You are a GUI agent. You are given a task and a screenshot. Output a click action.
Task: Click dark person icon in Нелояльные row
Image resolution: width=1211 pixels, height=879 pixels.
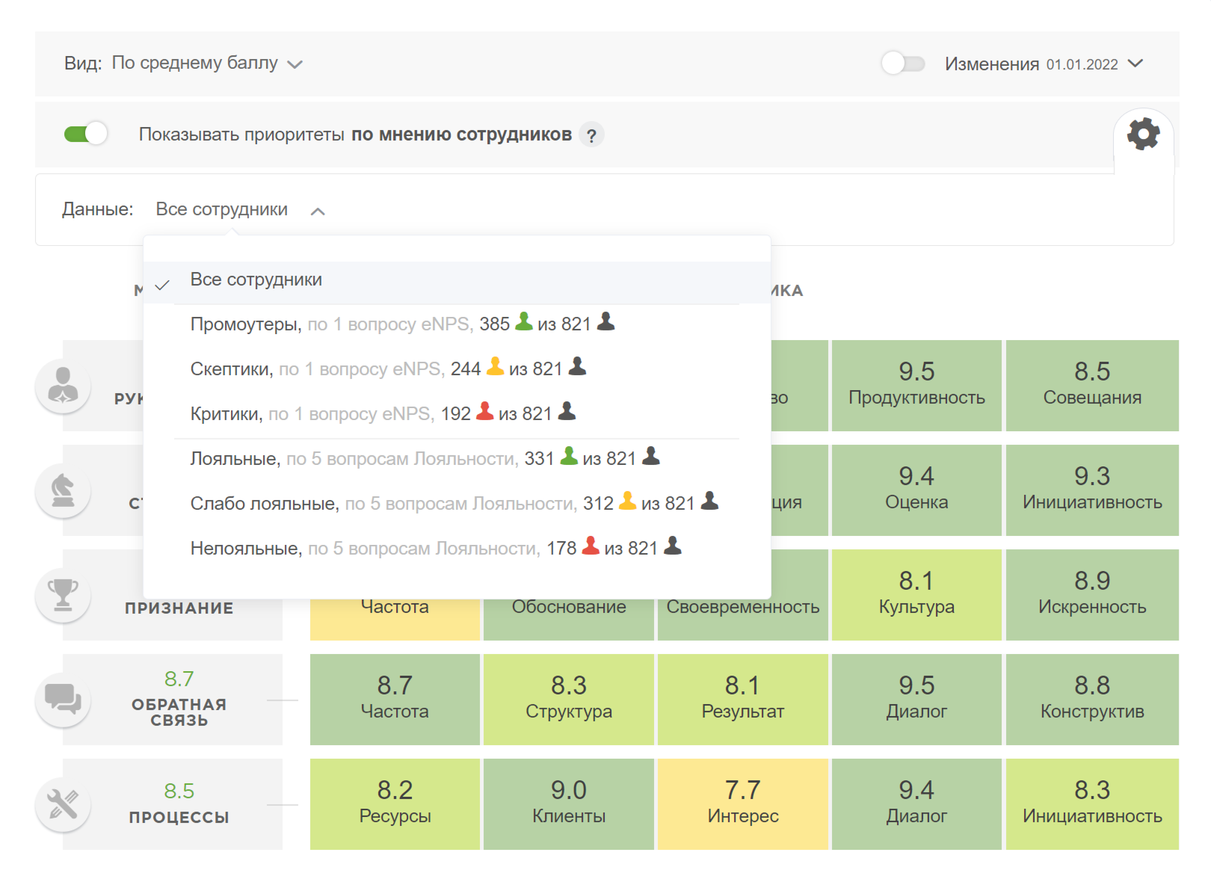672,546
